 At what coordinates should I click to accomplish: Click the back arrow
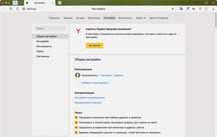coord(4,9)
